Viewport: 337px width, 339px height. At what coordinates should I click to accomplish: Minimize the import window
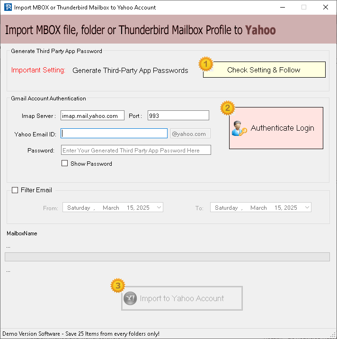pyautogui.click(x=283, y=8)
